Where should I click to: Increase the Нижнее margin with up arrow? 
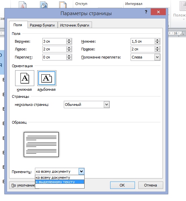pos(157,40)
